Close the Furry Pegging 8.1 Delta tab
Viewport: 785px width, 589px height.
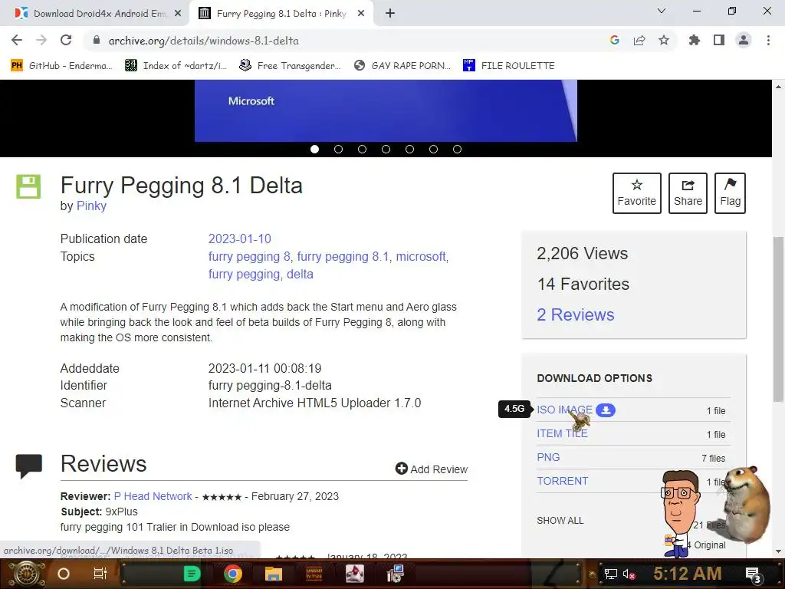[x=361, y=14]
